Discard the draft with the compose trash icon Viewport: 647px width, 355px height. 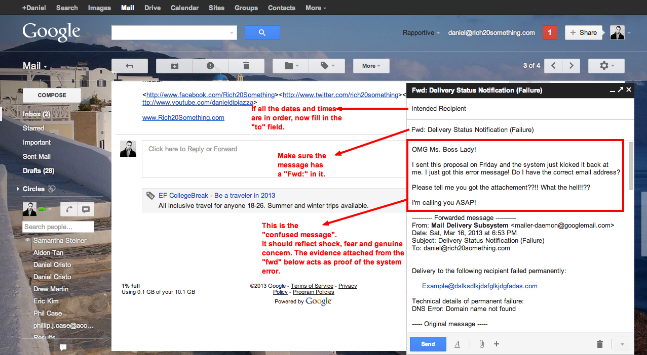(x=600, y=344)
